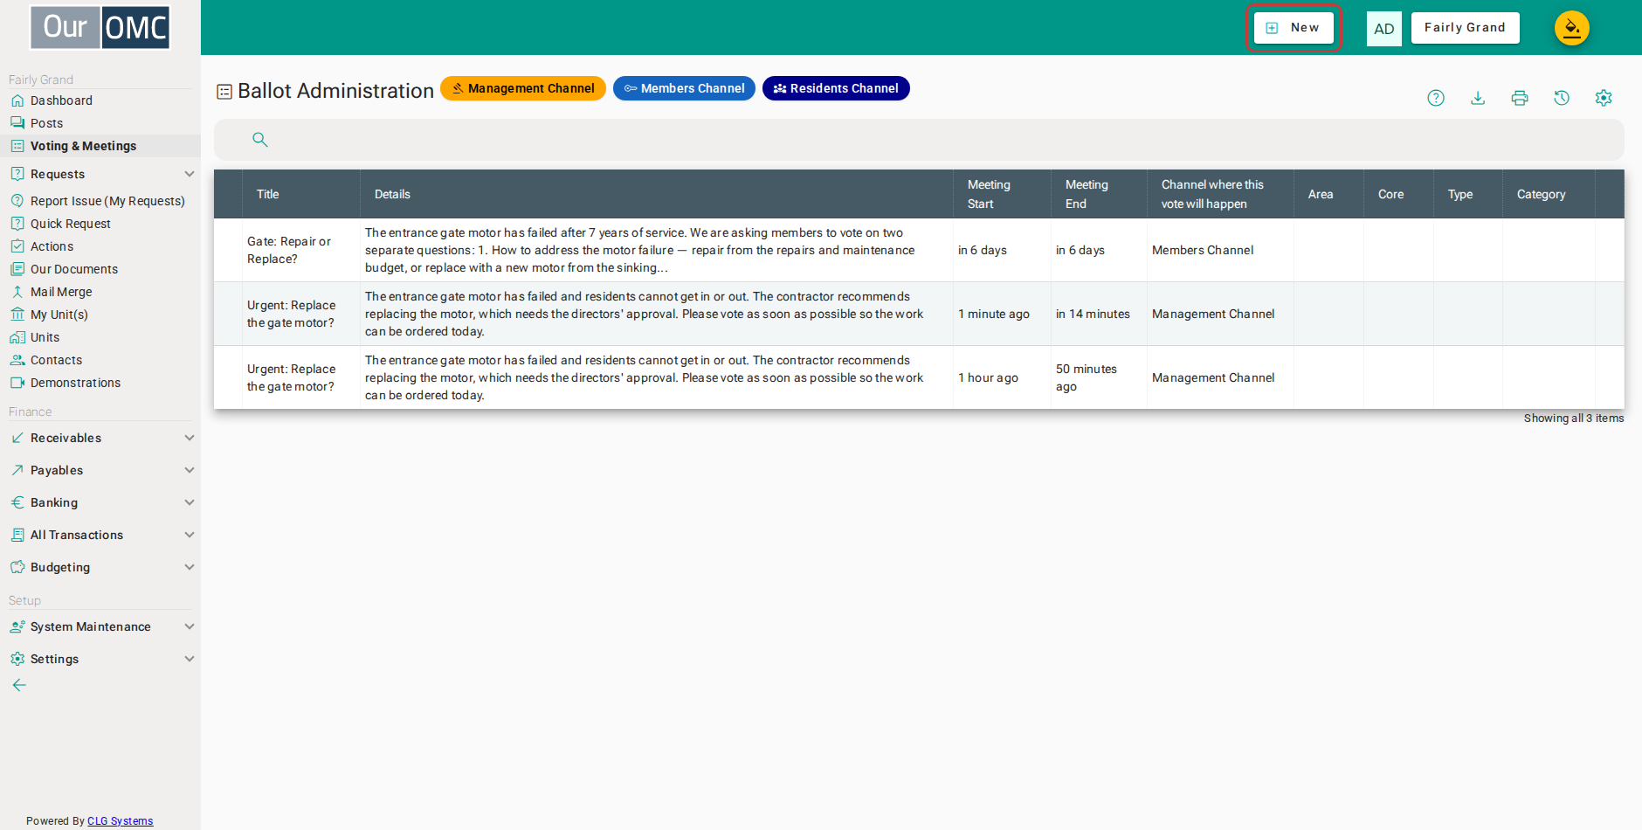
Task: Filter by Residents Channel
Action: tap(836, 88)
